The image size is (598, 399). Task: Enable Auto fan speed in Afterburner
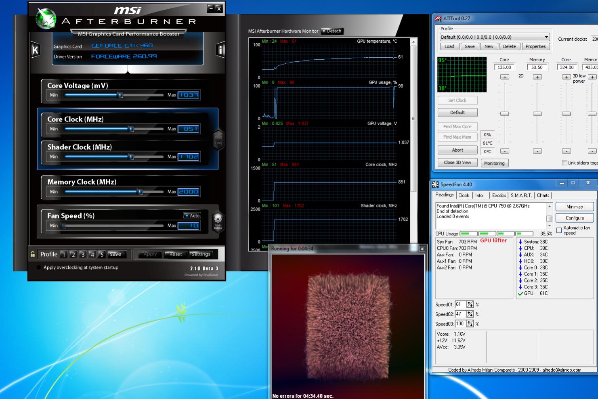(x=192, y=215)
